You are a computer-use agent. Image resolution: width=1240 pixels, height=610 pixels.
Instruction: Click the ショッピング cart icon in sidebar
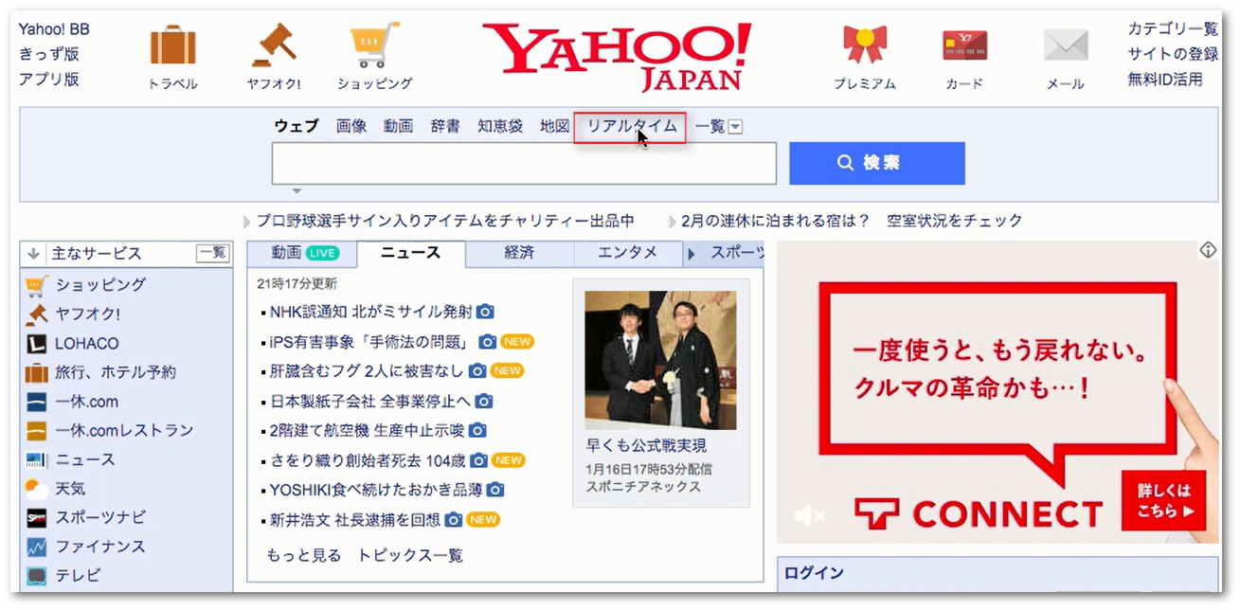[37, 285]
